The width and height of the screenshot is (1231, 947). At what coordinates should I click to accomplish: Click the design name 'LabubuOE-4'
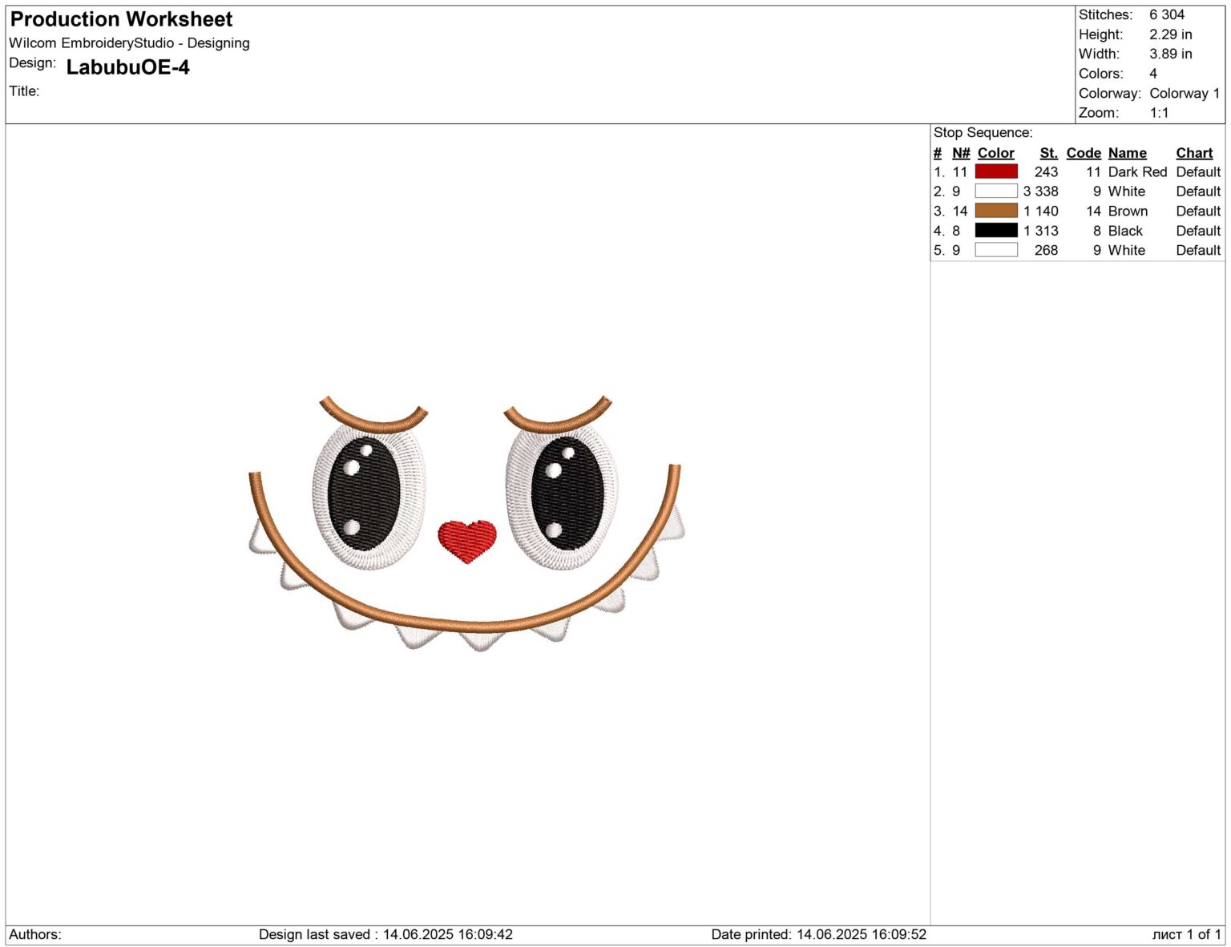128,68
